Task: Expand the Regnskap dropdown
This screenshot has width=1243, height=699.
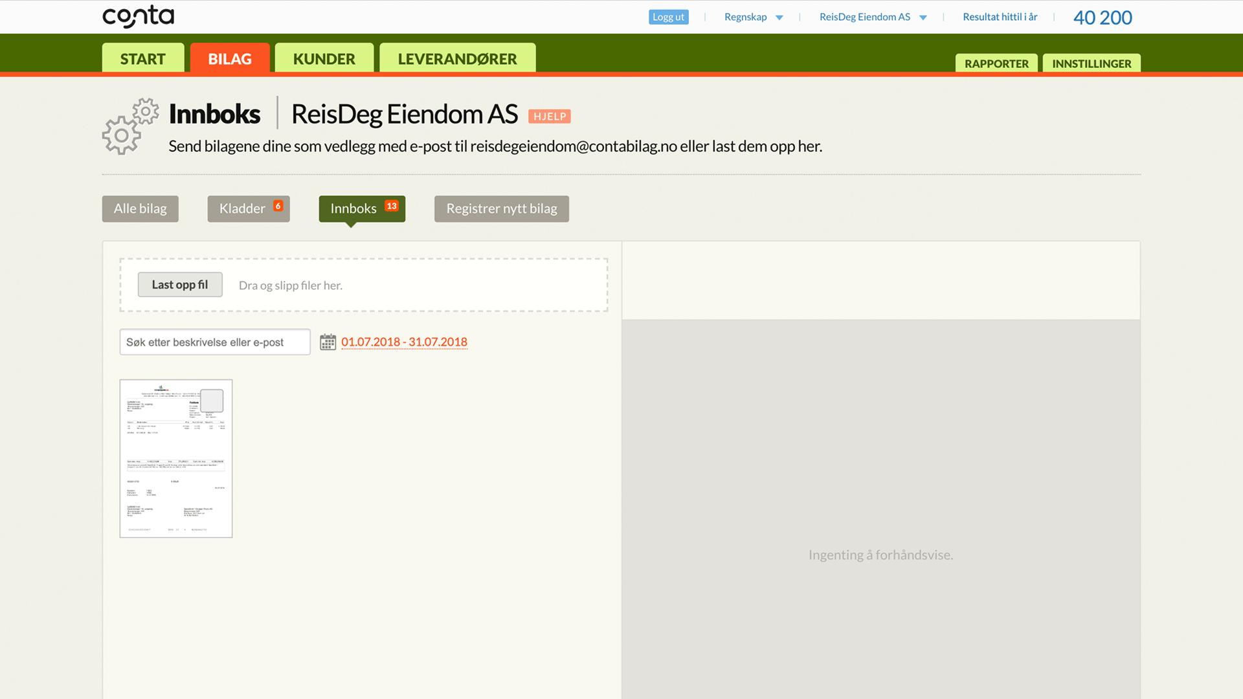Action: [754, 17]
